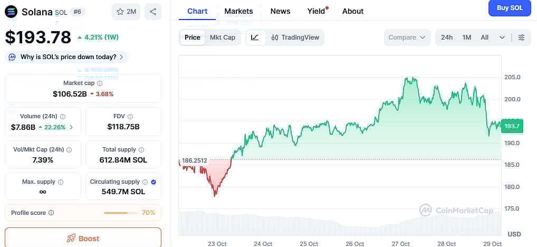Click the share icon next to Solana
Viewport: 537px width, 247px height.
[153, 12]
